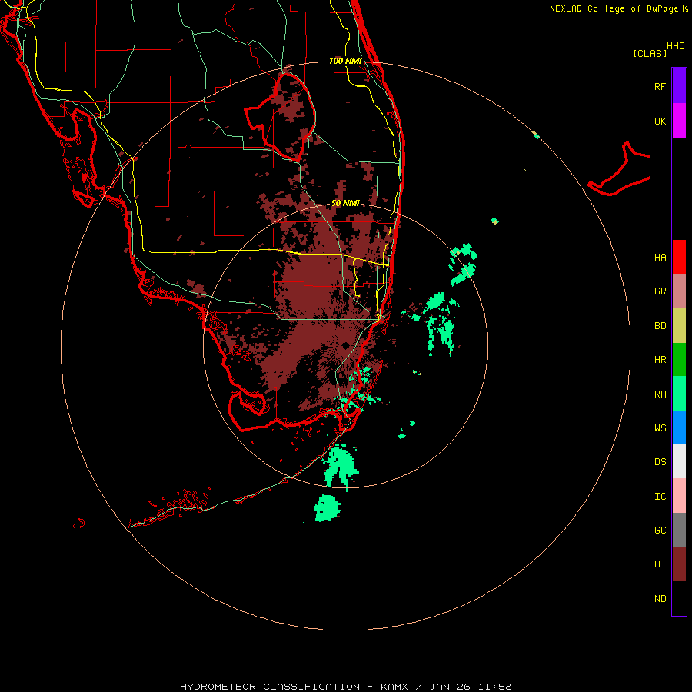Click the DS white legend swatch
This screenshot has height=692, width=692.
pos(679,461)
